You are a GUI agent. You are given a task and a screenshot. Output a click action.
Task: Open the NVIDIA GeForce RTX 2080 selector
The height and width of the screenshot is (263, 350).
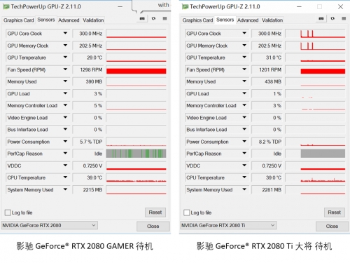click(50, 225)
